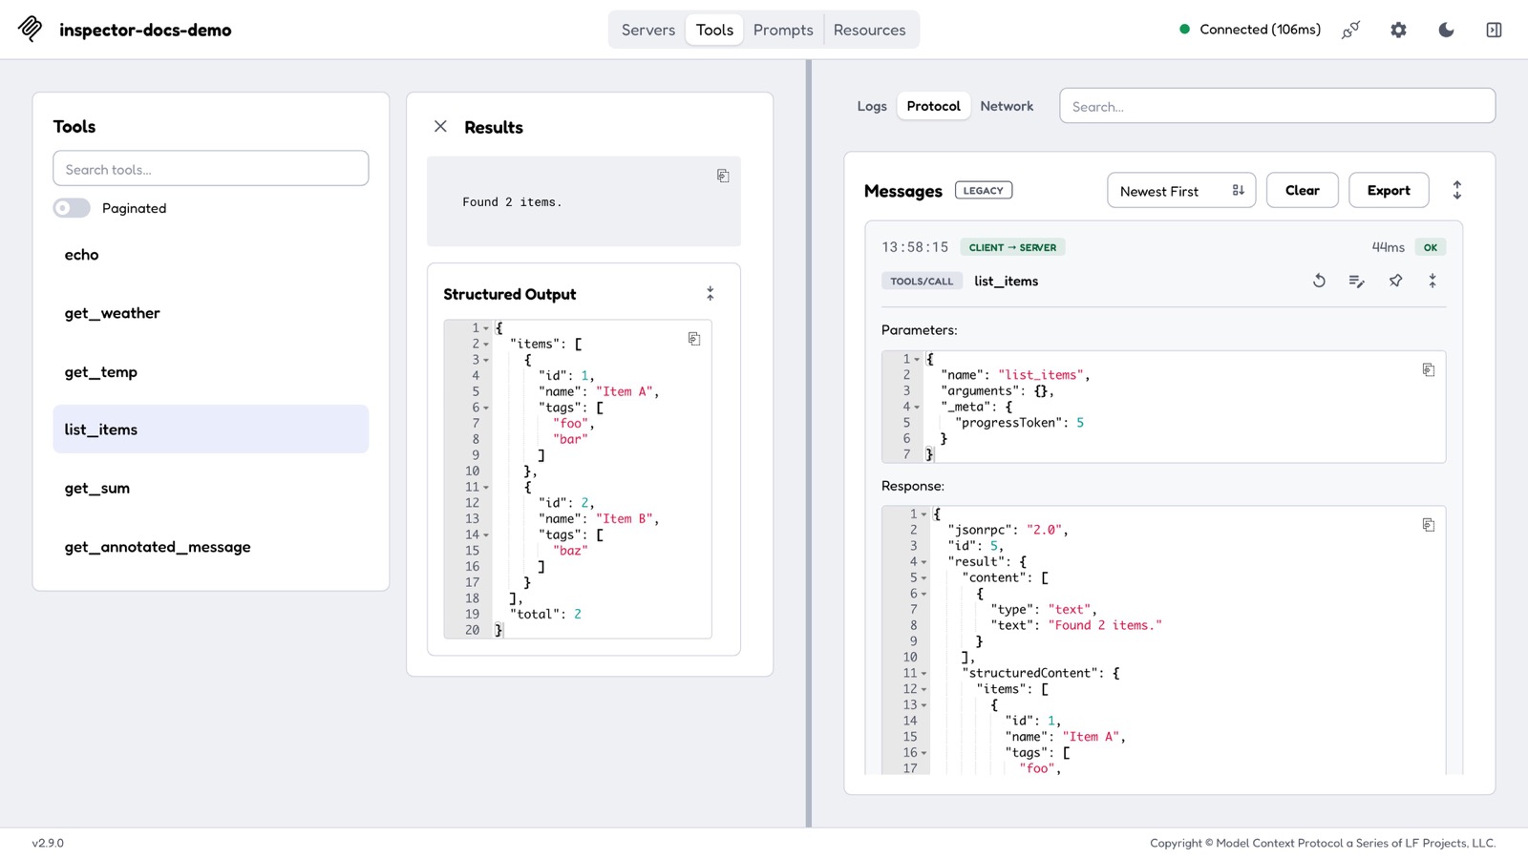The height and width of the screenshot is (859, 1528).
Task: Fold line 4 "_meta" in Parameters
Action: click(917, 408)
